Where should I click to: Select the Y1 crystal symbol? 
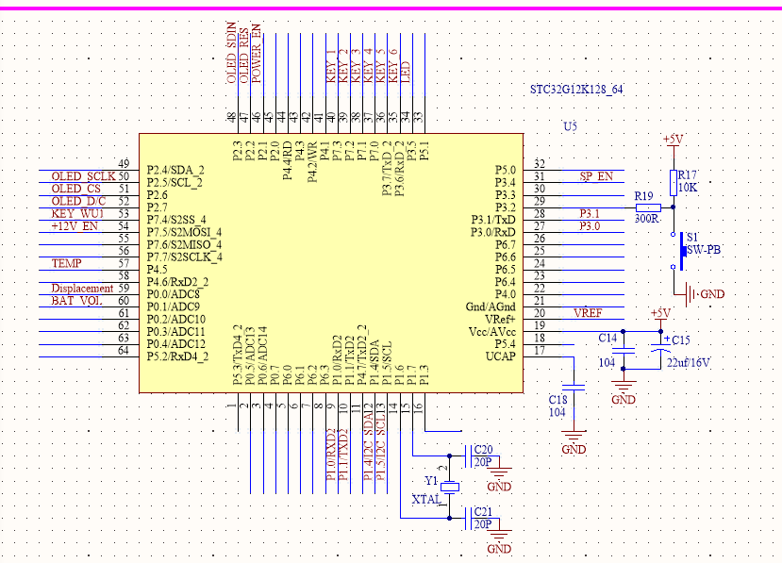click(x=449, y=488)
